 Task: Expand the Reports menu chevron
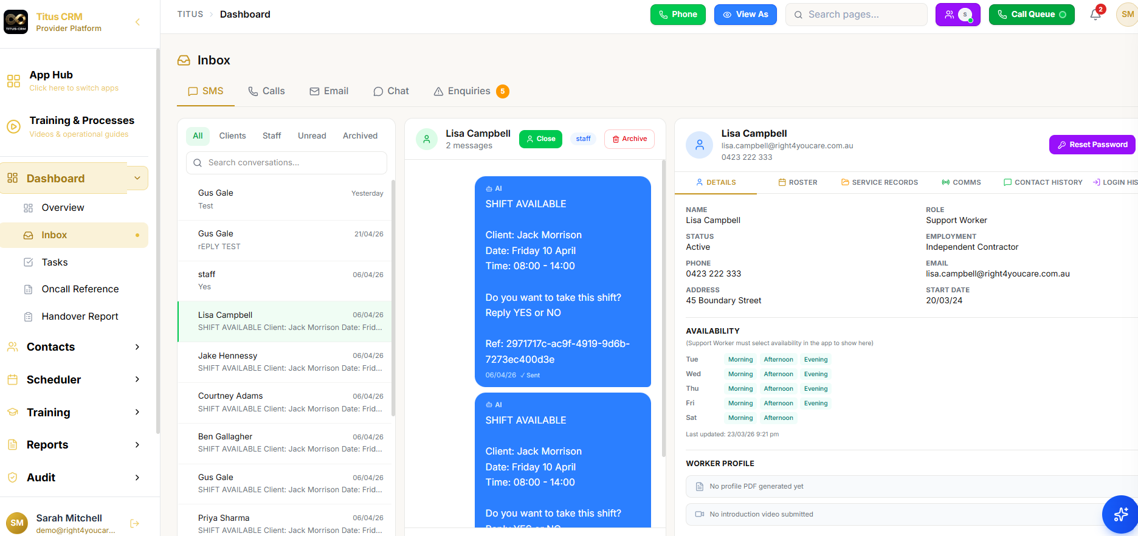(137, 445)
